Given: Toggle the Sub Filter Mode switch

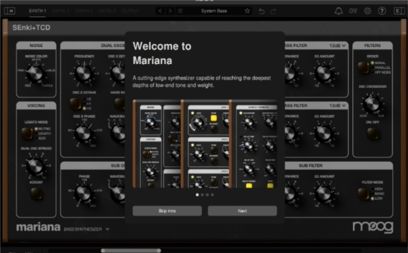Looking at the screenshot, I should pos(362,194).
